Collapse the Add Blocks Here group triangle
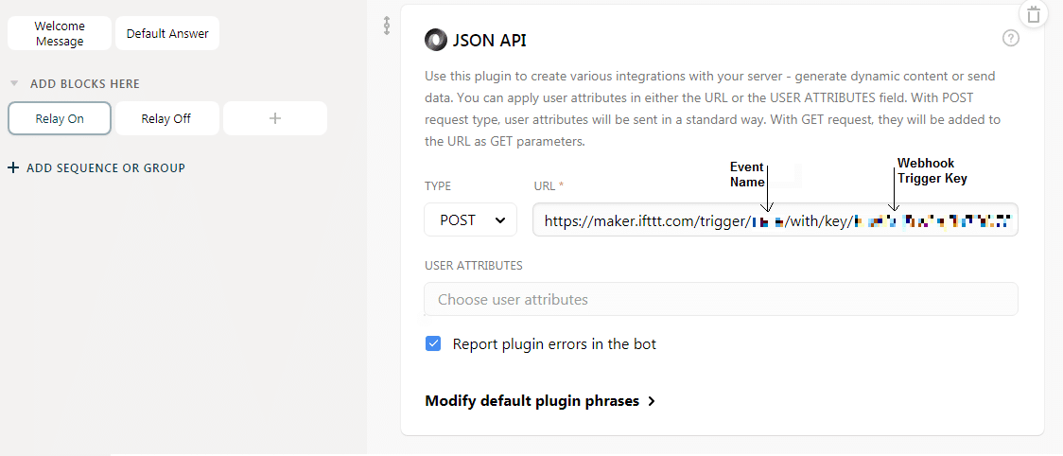1063x456 pixels. [14, 83]
